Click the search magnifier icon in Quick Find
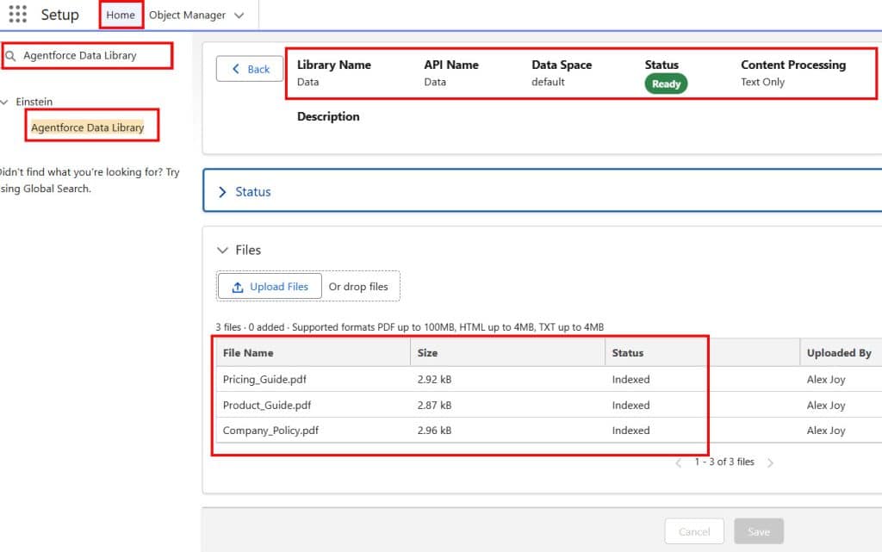Viewport: 882px width, 552px height. coord(10,56)
